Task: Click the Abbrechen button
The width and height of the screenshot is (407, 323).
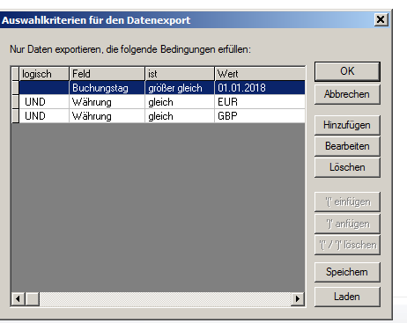Action: [x=347, y=94]
